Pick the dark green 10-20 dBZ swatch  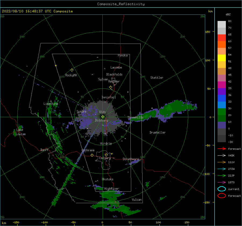[x=222, y=118]
